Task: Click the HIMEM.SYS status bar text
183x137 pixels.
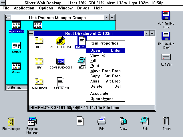Action: coord(75,108)
